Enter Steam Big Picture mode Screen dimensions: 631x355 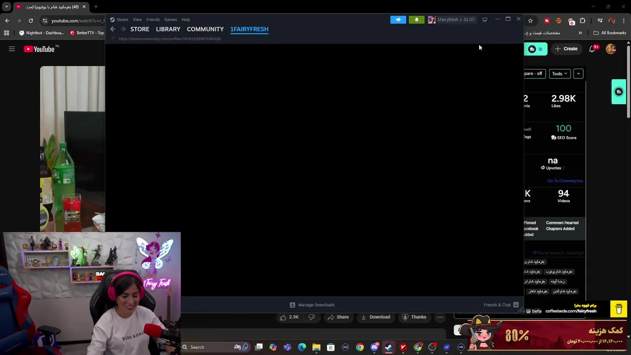point(485,20)
